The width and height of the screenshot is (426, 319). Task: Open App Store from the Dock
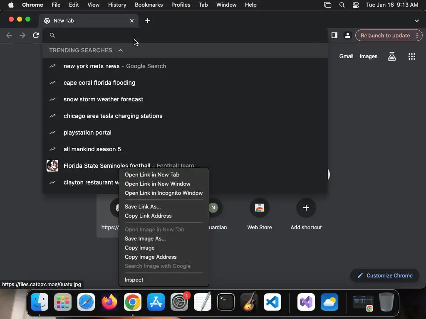click(156, 302)
